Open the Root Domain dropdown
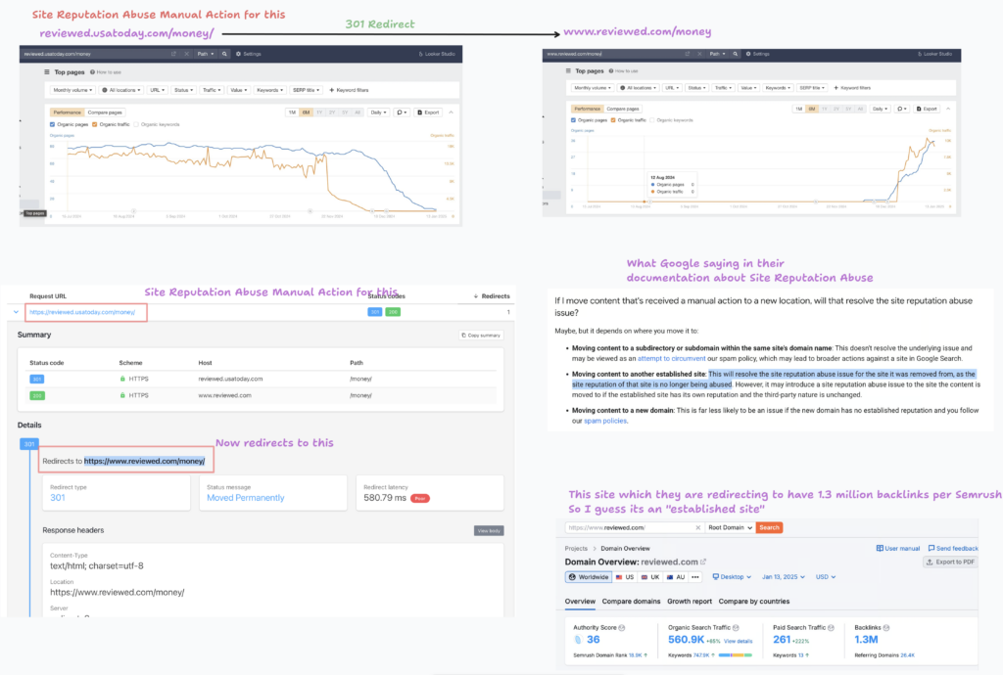The width and height of the screenshot is (1003, 675). tap(731, 527)
